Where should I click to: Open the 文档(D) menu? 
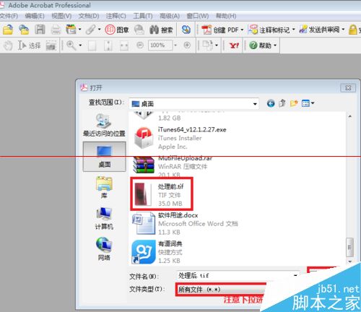click(89, 16)
